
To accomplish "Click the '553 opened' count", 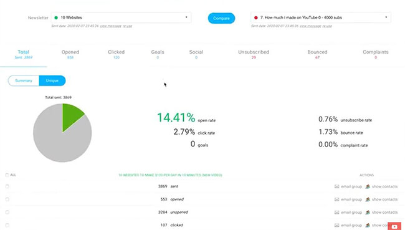I will click(x=172, y=199).
